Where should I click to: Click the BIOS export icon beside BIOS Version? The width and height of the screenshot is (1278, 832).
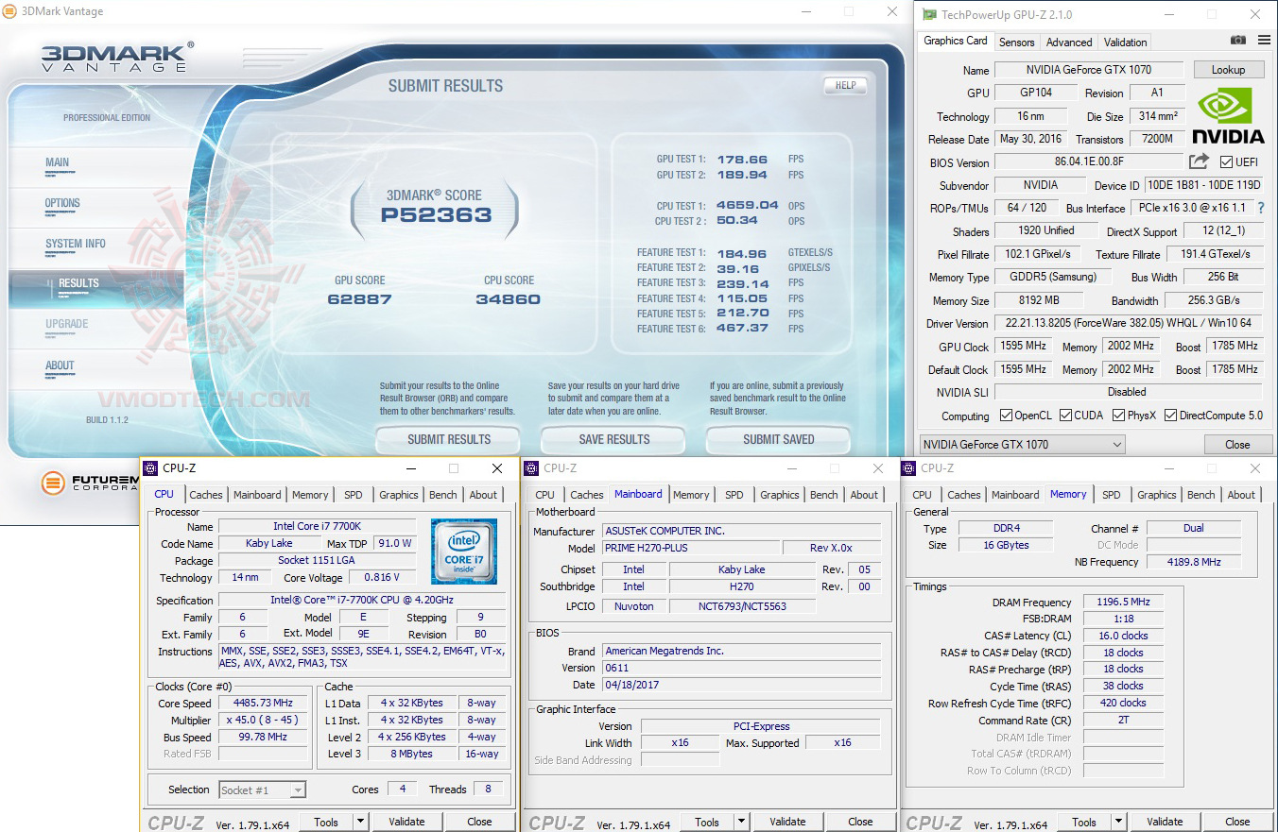point(1199,161)
